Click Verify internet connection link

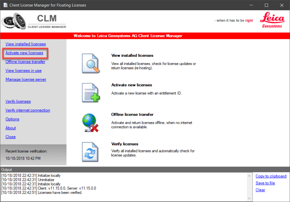point(28,110)
